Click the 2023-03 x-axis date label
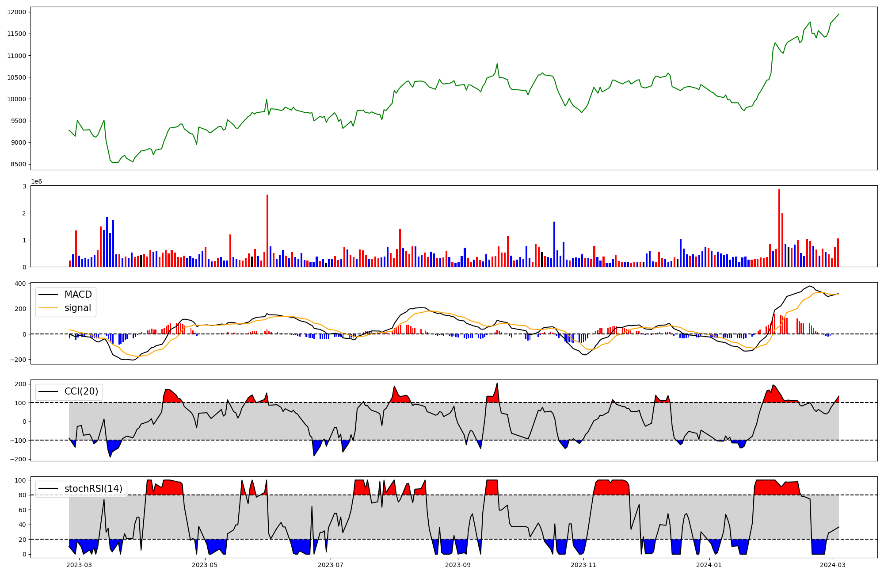The image size is (884, 575). click(80, 565)
